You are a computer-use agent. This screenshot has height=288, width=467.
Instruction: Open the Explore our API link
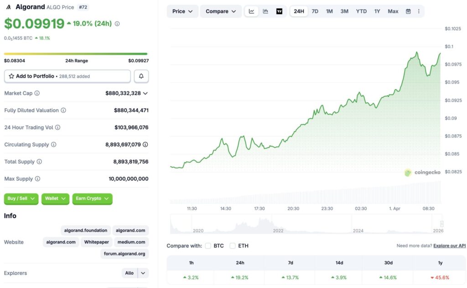click(x=449, y=246)
